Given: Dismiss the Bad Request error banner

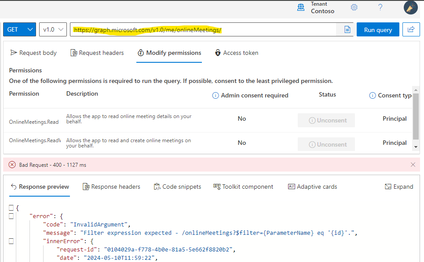Looking at the screenshot, I should (x=413, y=164).
